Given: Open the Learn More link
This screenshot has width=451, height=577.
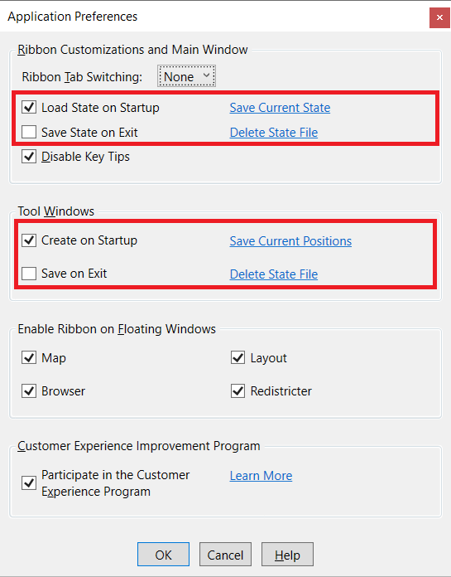Looking at the screenshot, I should click(261, 476).
